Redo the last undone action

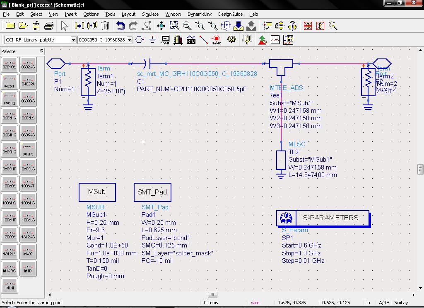pyautogui.click(x=133, y=26)
